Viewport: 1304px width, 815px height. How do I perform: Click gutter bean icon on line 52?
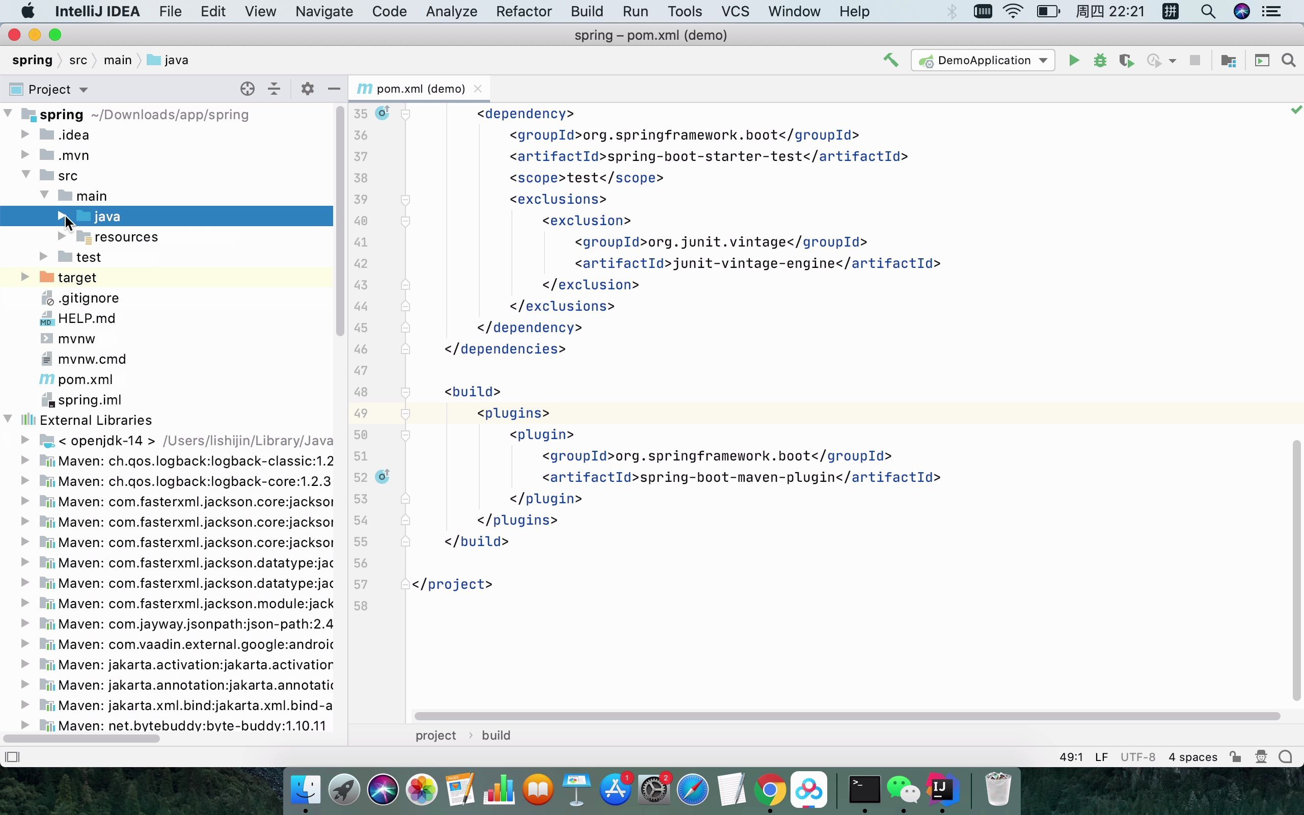click(382, 476)
